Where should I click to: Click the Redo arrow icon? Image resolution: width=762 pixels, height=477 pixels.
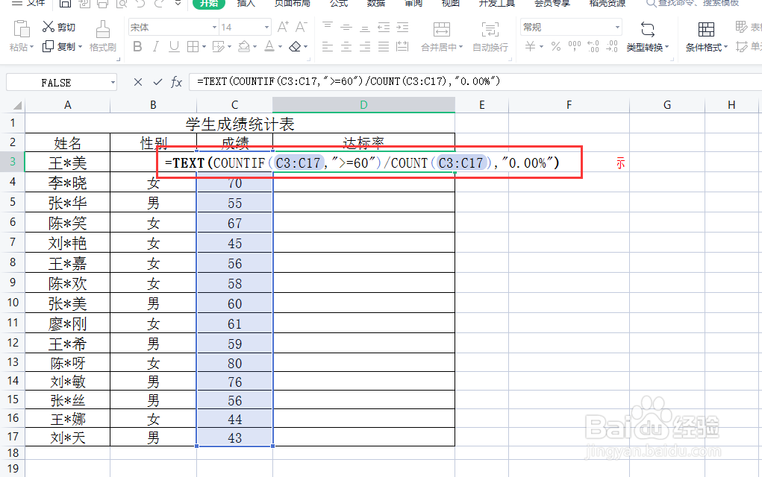159,4
